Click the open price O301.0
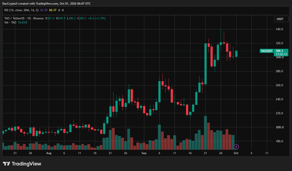Viewport: 292px width, 171px height. [x=50, y=18]
